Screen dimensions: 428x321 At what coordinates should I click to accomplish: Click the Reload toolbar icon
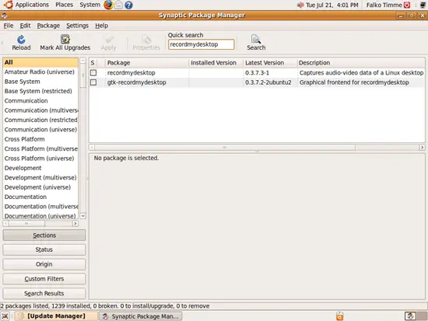(x=21, y=40)
